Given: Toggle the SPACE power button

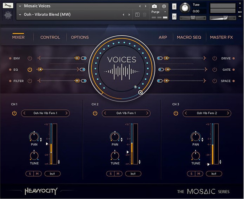Looking at the screenshot, I should 215,81.
